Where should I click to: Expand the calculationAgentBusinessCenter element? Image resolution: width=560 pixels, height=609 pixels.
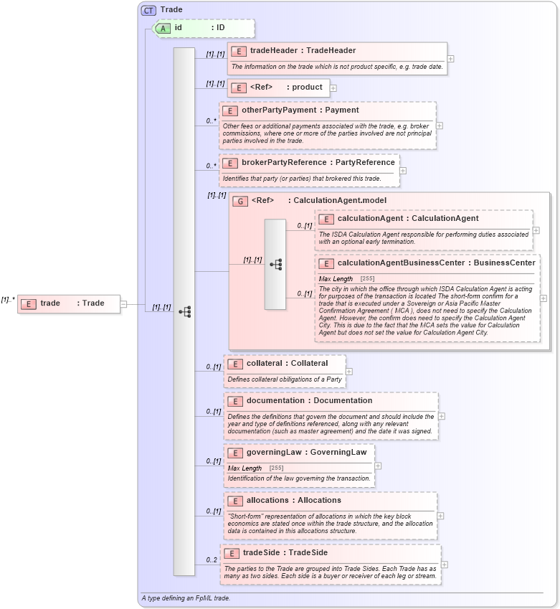(x=544, y=298)
